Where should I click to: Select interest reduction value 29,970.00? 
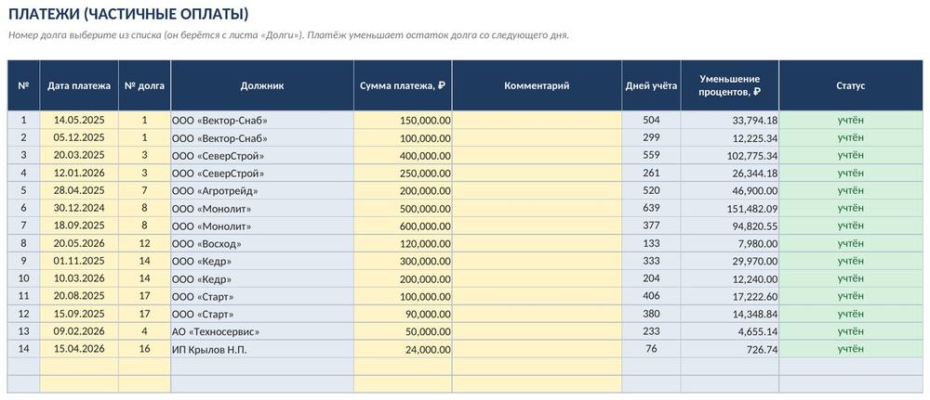click(730, 261)
